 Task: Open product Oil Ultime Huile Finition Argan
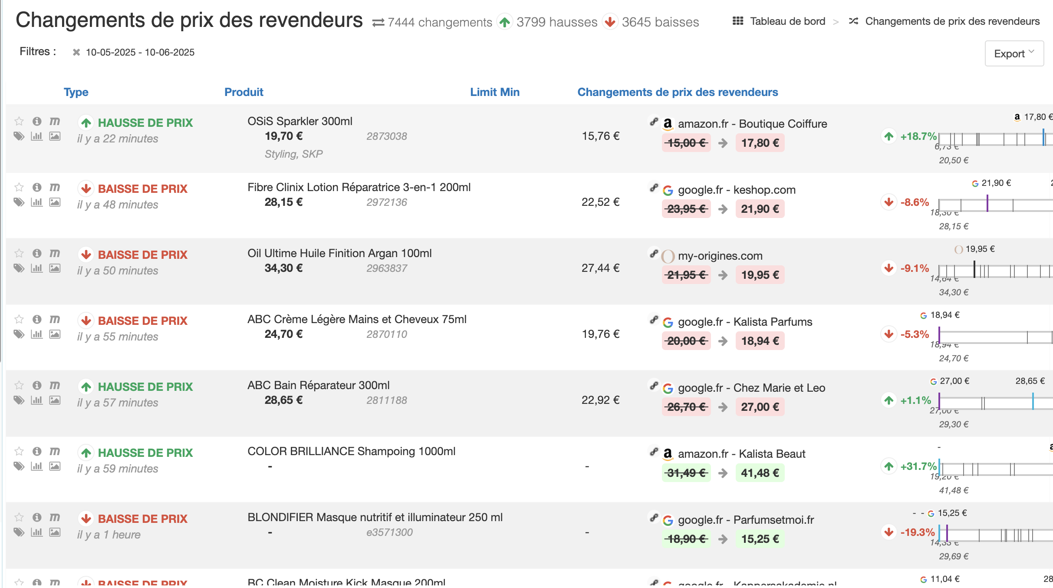[x=339, y=253]
